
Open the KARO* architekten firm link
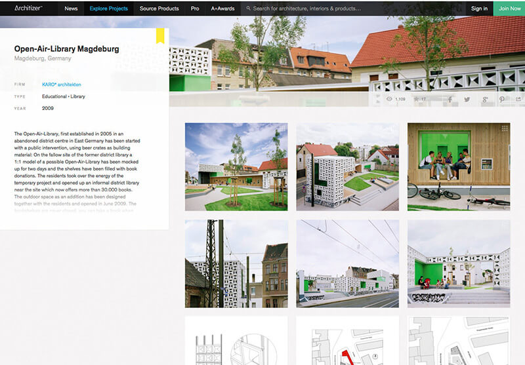(x=62, y=85)
